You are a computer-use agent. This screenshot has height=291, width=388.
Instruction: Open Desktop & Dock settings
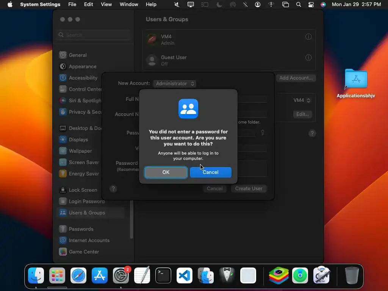pos(80,128)
